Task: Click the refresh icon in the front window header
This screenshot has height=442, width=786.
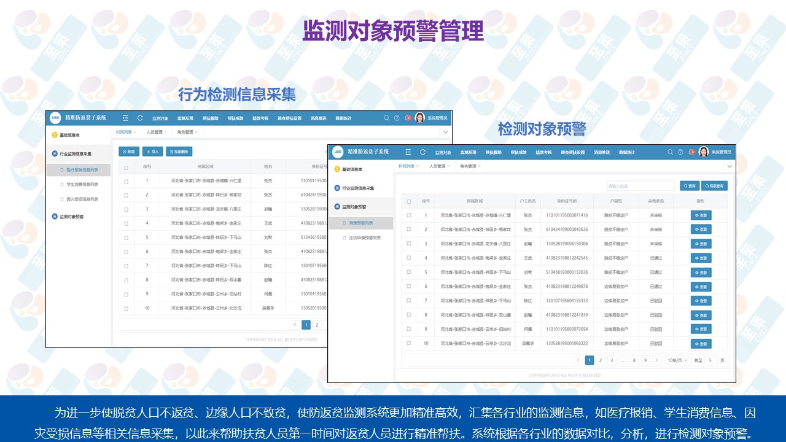Action: 422,152
